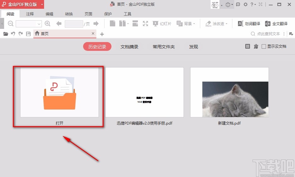Click the 点此查找文本 search box
The height and width of the screenshot is (177, 295).
pyautogui.click(x=265, y=34)
